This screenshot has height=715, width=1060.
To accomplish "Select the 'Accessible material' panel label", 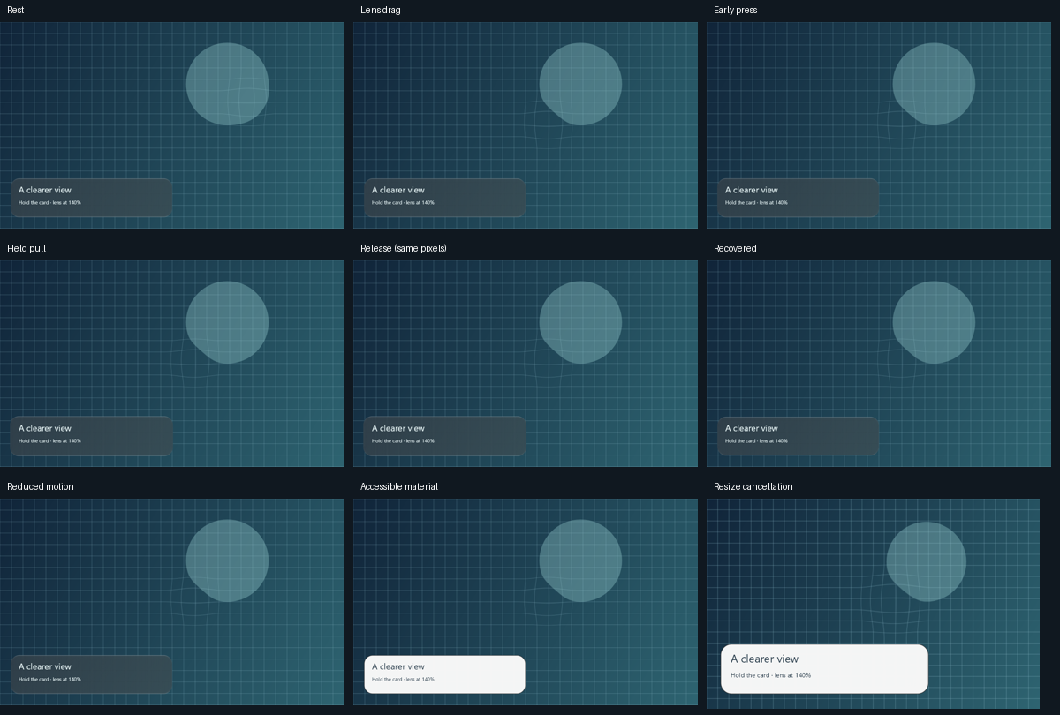I will [x=399, y=486].
